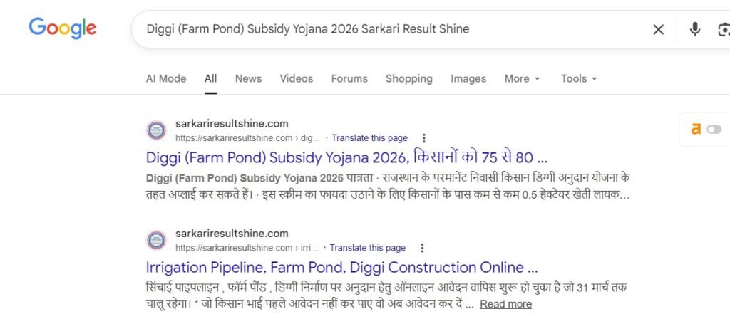Start voice search with microphone

(x=695, y=29)
